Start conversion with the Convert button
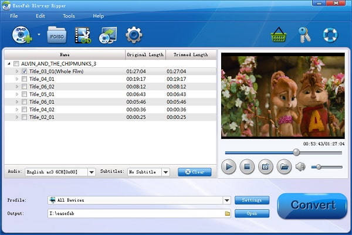This screenshot has width=352, height=235. coord(313,205)
